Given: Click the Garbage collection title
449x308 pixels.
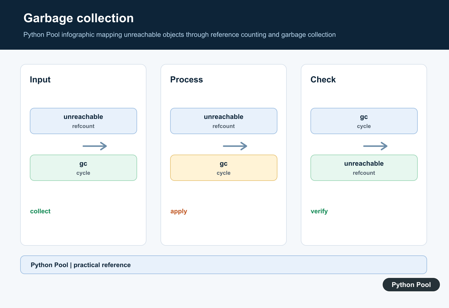Looking at the screenshot, I should pyautogui.click(x=79, y=18).
